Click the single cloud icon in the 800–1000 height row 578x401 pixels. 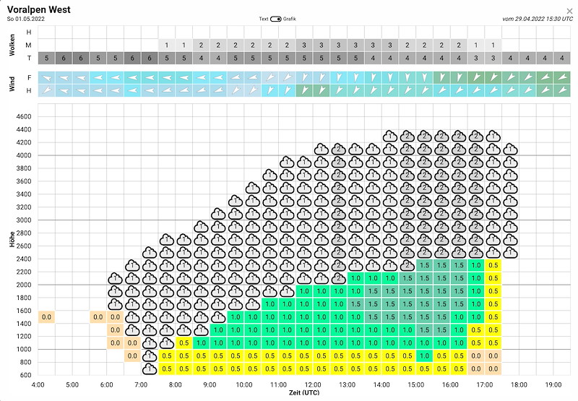point(150,356)
